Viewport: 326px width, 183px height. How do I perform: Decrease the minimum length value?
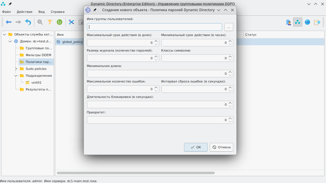230,75
